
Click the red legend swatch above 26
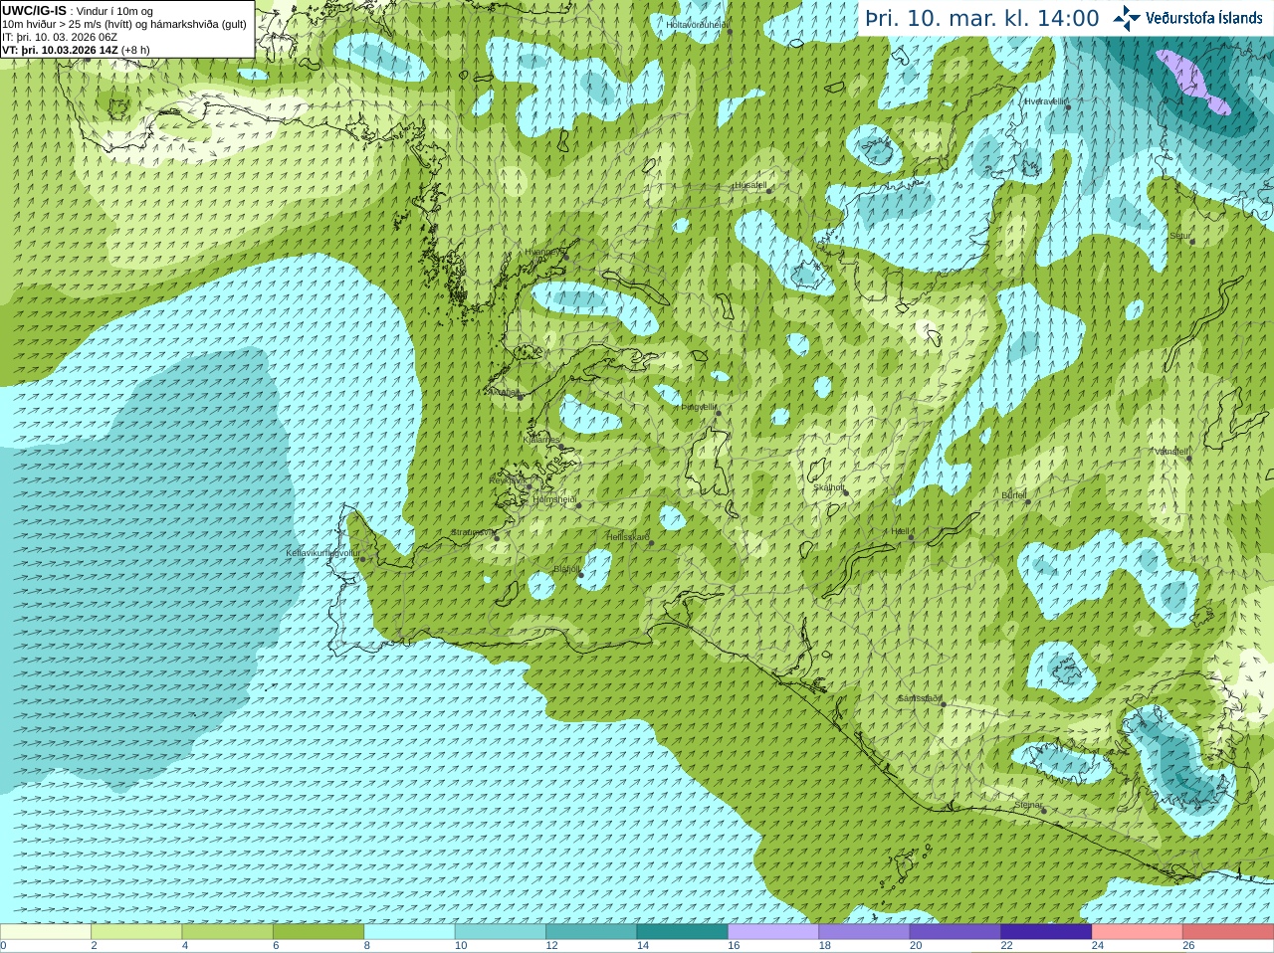pos(1228,932)
